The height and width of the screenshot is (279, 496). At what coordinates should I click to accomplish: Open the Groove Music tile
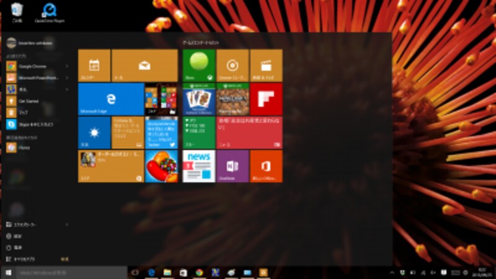pos(232,66)
